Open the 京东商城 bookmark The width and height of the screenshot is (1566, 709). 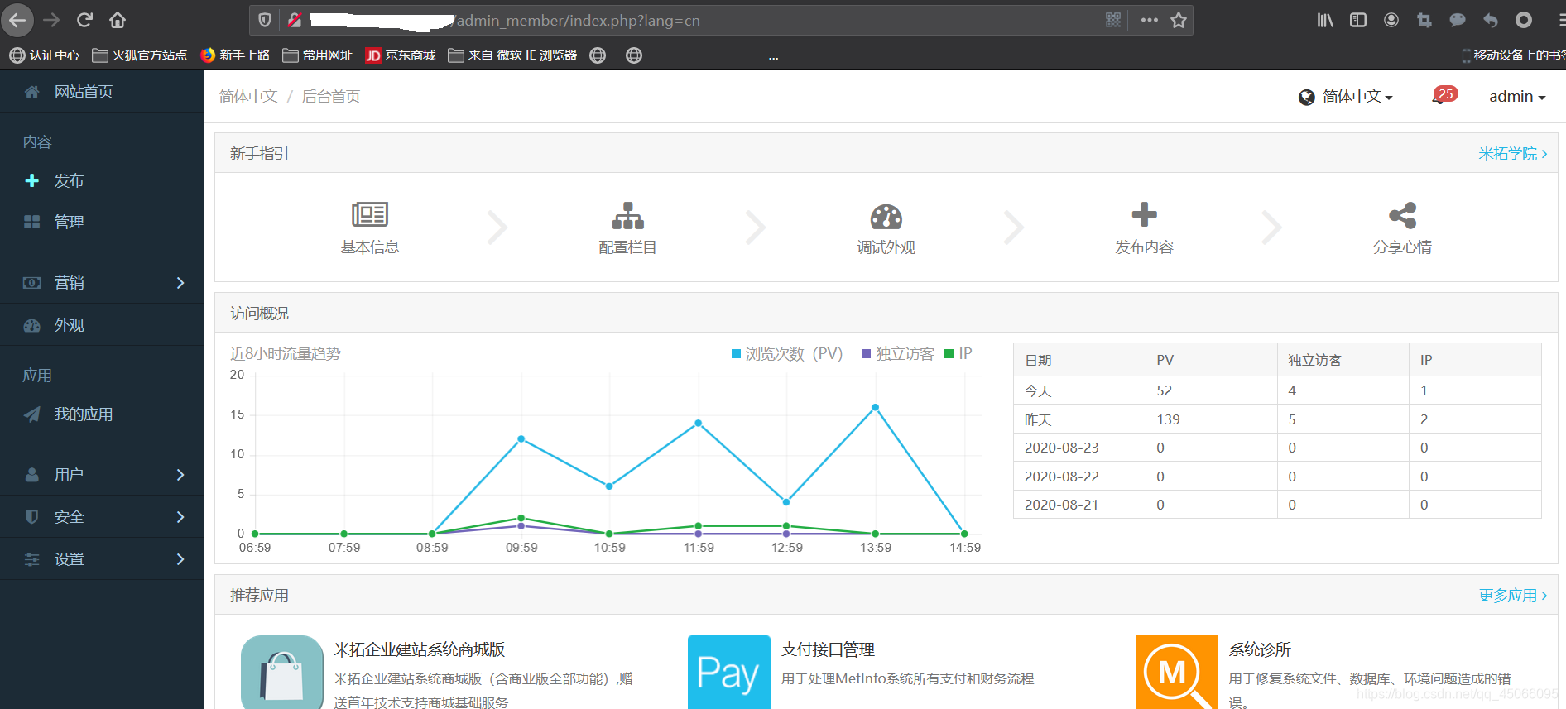401,55
